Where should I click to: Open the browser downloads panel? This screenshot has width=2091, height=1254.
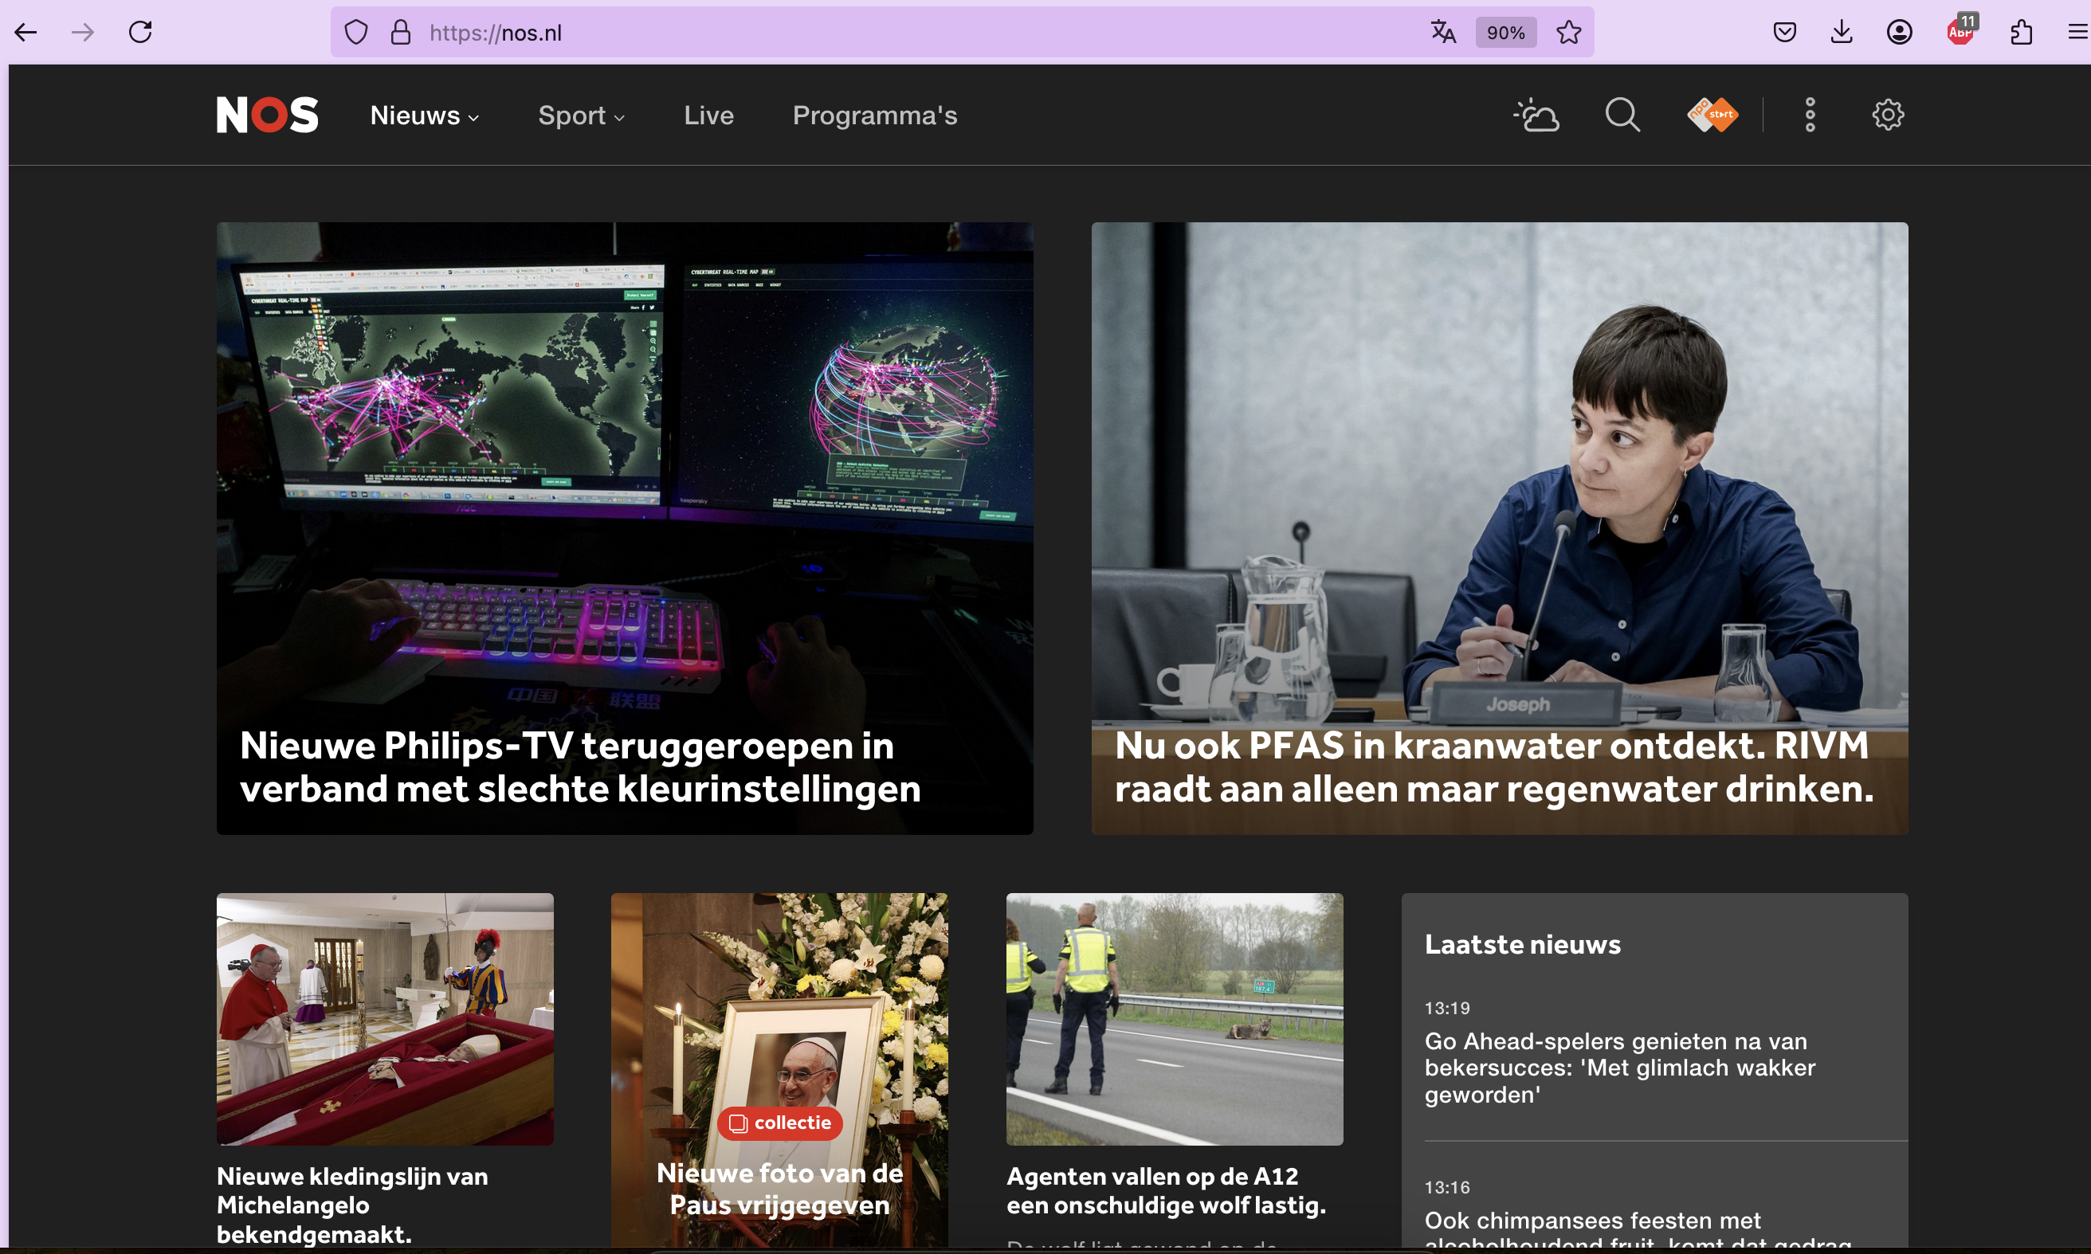point(1842,32)
